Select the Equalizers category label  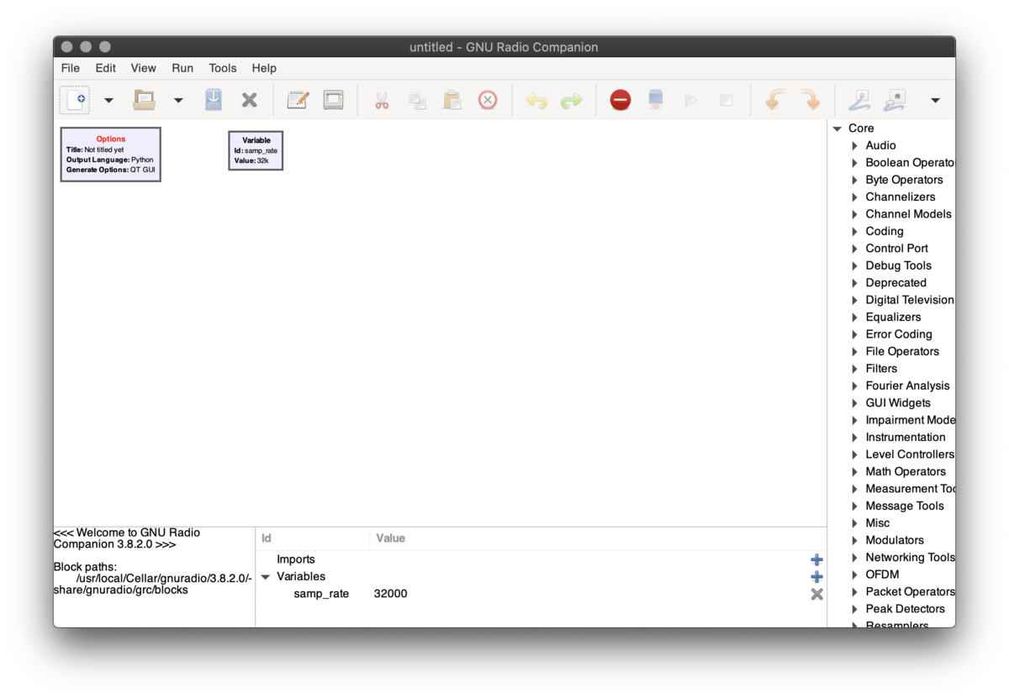tap(894, 318)
